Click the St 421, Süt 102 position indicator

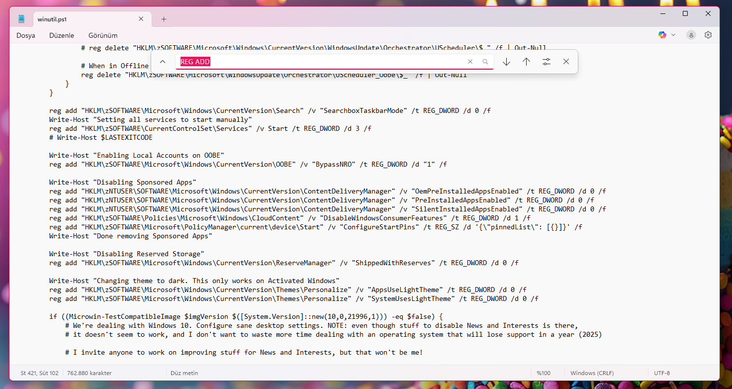coord(39,373)
